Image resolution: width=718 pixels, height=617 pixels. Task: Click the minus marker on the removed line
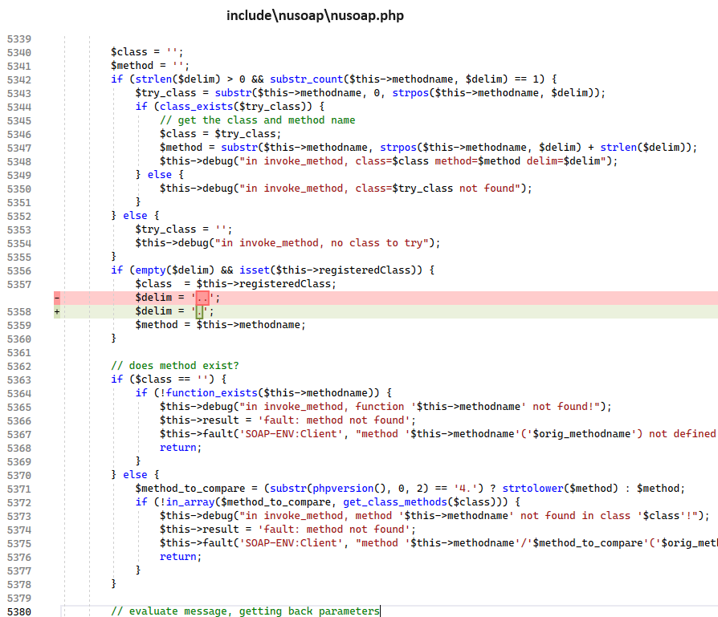coord(56,298)
